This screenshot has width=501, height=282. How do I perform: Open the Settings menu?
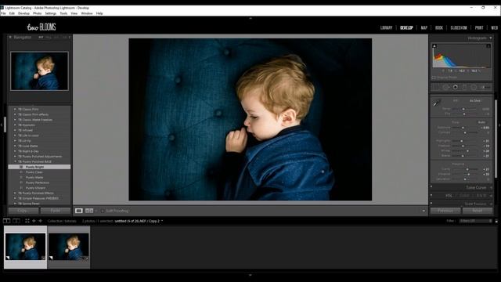click(x=50, y=13)
